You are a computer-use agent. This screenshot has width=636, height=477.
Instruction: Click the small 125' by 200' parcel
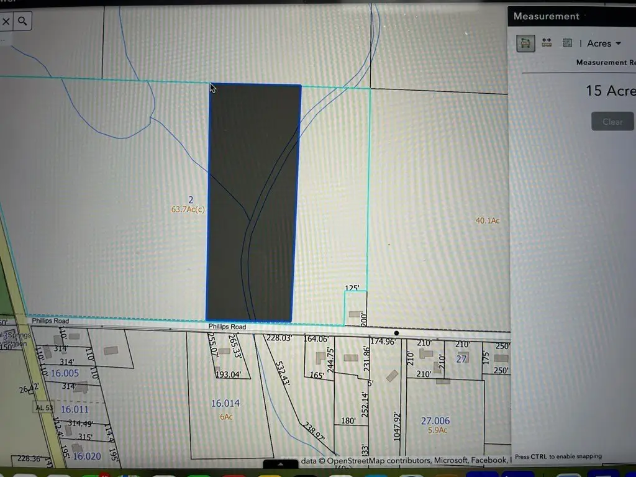355,309
